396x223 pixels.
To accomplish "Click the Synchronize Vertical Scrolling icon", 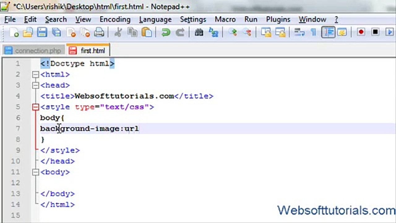I will 266,32.
